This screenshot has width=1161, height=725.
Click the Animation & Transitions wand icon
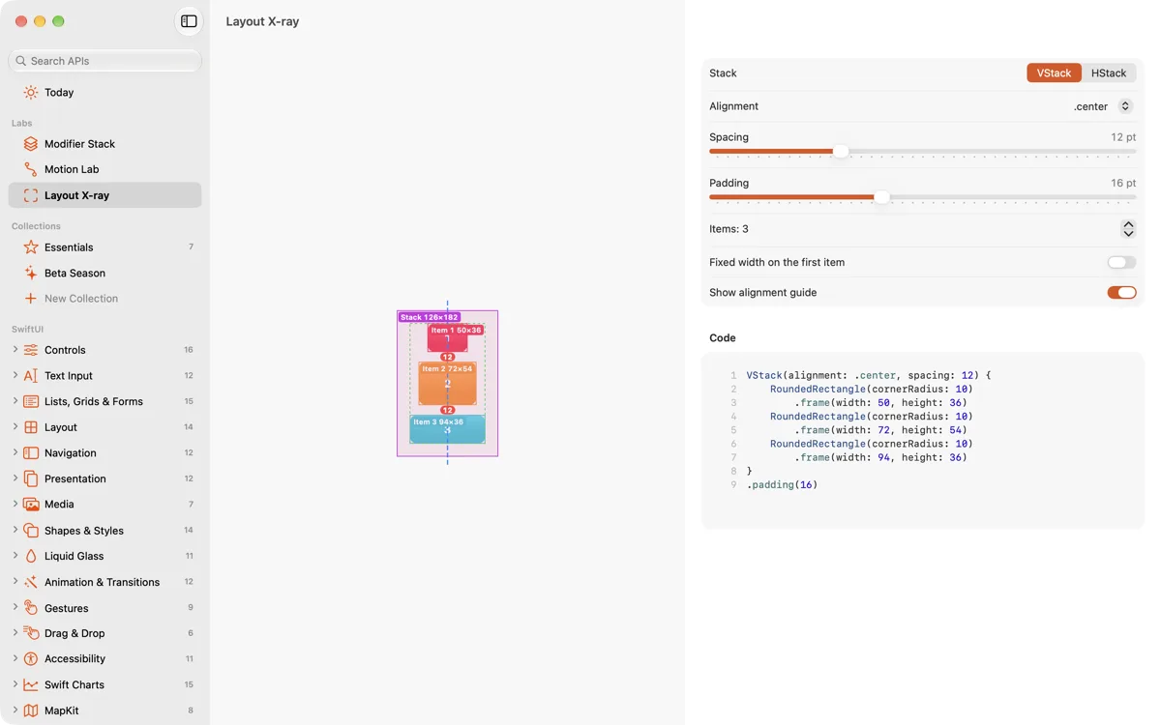[x=31, y=582]
